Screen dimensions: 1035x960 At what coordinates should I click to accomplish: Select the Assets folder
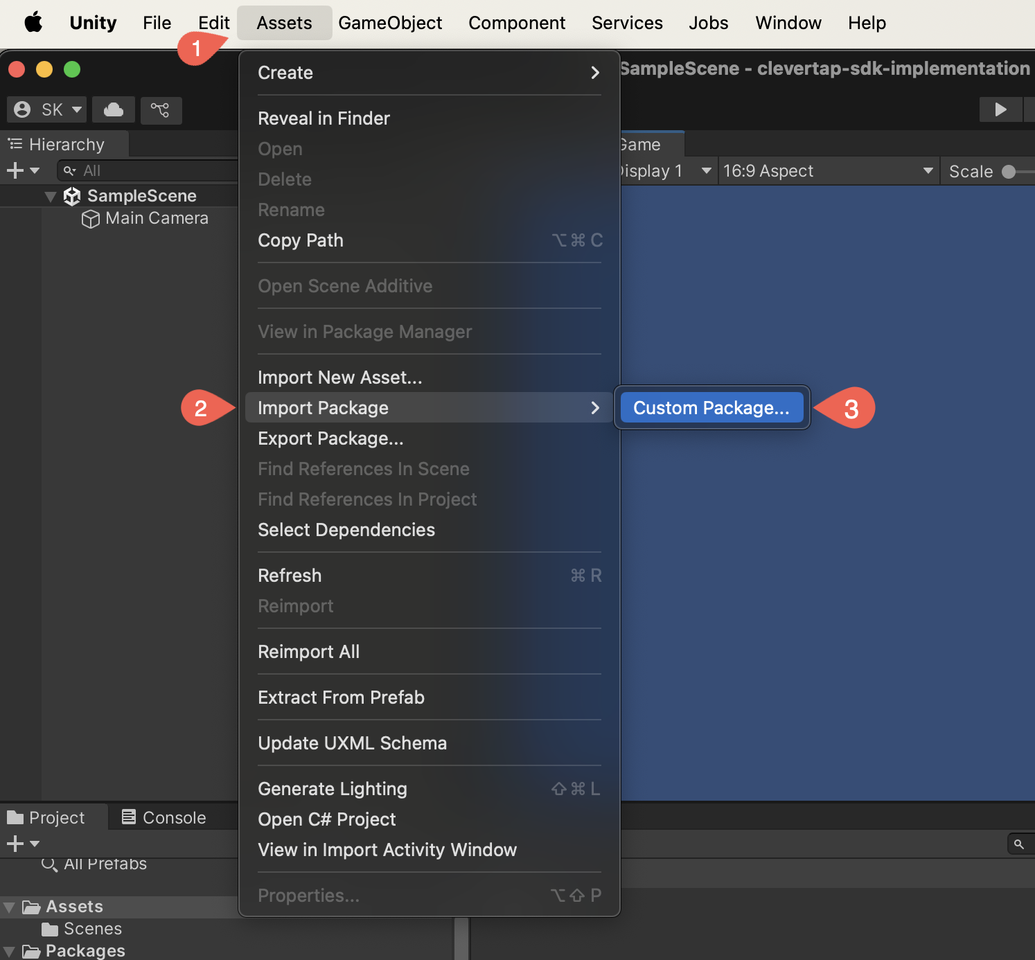(x=74, y=907)
